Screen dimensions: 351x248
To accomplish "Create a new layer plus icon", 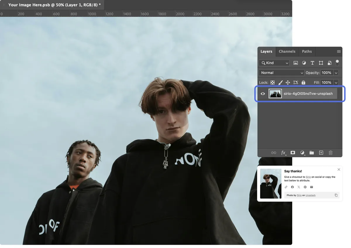I will (x=321, y=153).
